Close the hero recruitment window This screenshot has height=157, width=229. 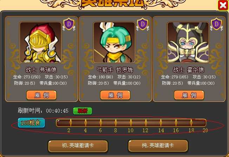223,5
